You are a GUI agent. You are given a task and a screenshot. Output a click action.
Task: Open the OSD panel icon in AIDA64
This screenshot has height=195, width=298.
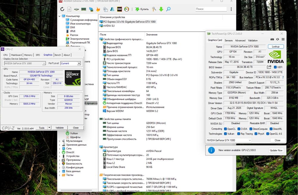119,9
